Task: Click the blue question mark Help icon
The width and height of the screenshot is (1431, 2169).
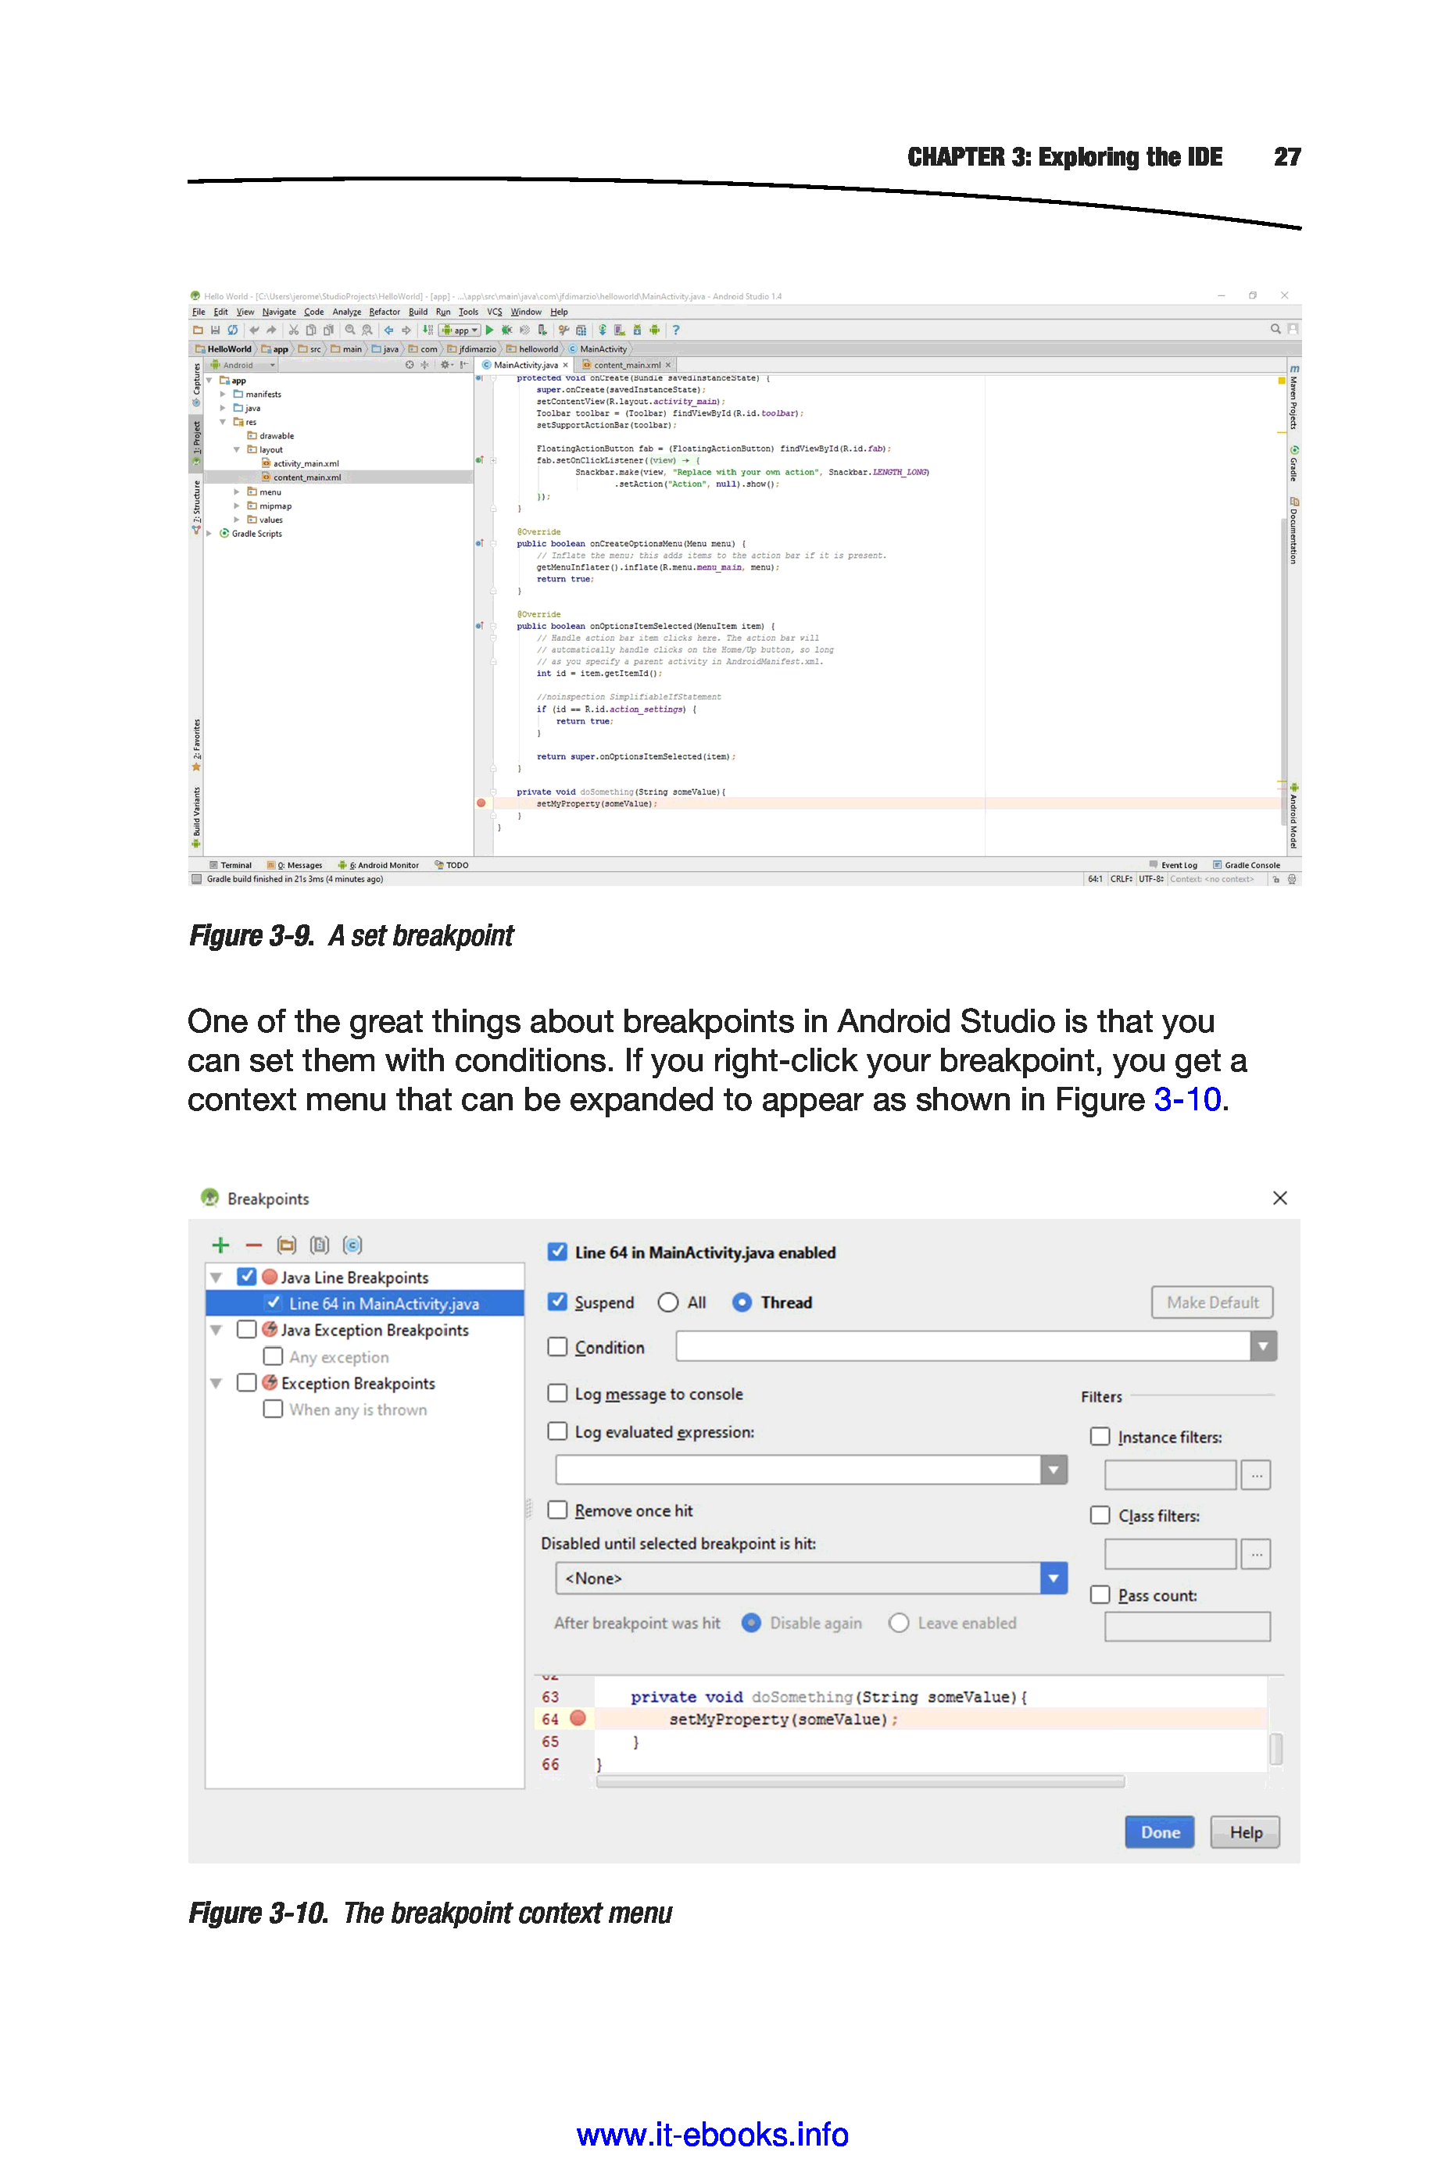Action: (x=675, y=331)
